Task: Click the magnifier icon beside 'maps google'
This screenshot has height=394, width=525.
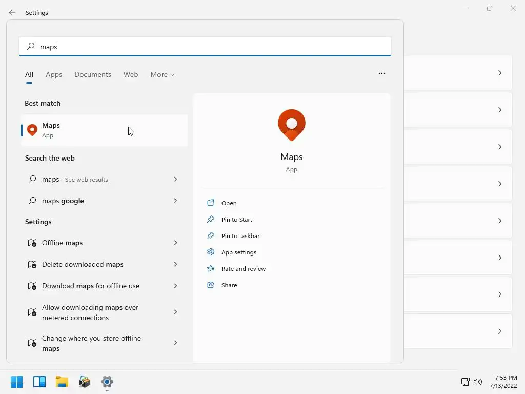Action: coord(32,201)
